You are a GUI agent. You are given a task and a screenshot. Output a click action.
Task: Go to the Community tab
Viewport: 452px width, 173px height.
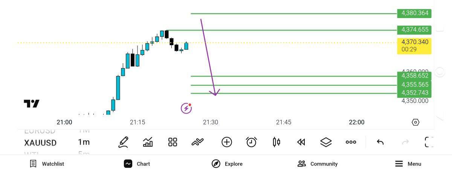tap(318, 164)
